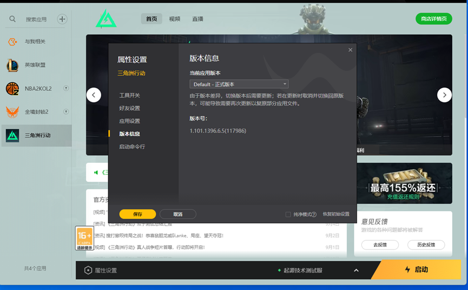Switch to the 首页 tab
The width and height of the screenshot is (468, 290).
(x=151, y=19)
